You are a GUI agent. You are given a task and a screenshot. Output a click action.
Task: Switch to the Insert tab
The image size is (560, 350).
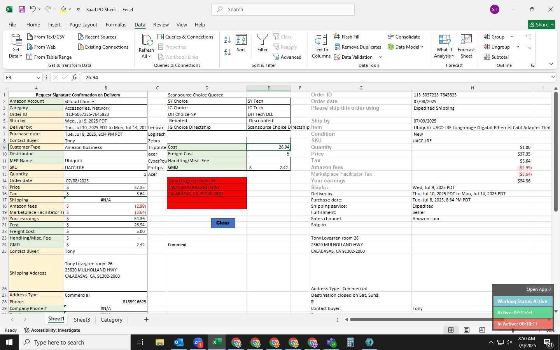click(x=54, y=24)
